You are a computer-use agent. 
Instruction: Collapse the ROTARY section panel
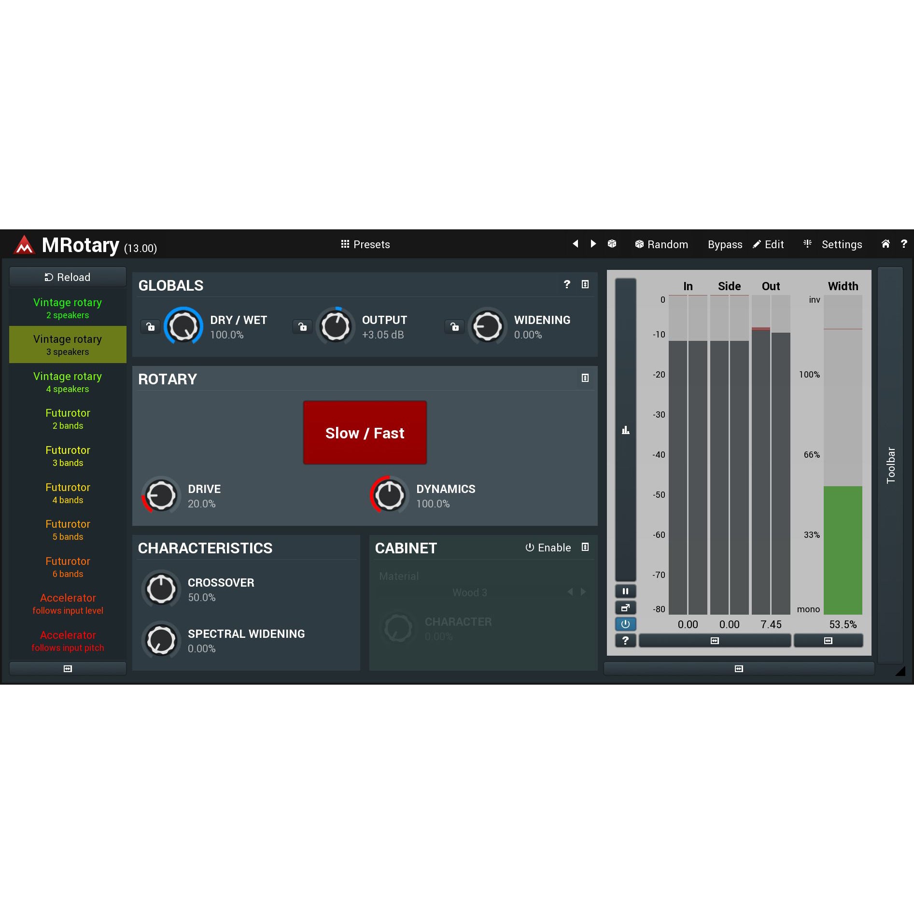point(585,378)
